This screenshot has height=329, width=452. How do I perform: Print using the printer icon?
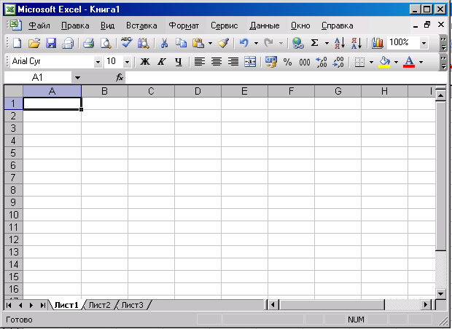pyautogui.click(x=88, y=43)
